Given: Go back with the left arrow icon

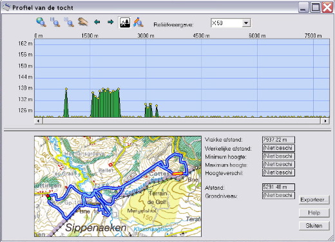Looking at the screenshot, I should pos(97,22).
